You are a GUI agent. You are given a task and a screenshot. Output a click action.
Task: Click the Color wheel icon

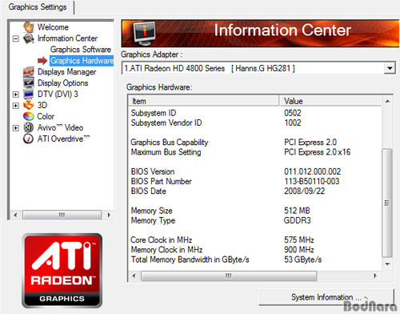pyautogui.click(x=29, y=116)
